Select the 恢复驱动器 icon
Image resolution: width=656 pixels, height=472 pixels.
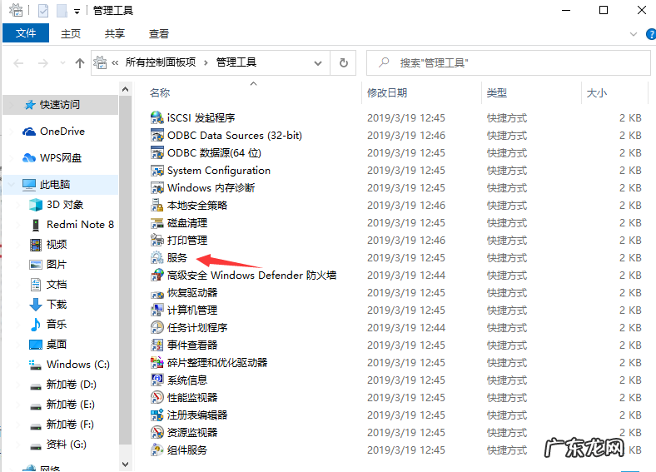pos(157,293)
